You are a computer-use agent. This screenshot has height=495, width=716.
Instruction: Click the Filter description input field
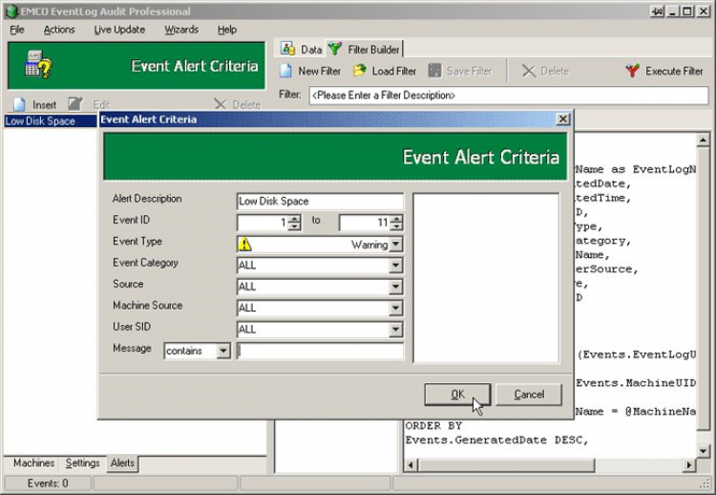point(509,95)
